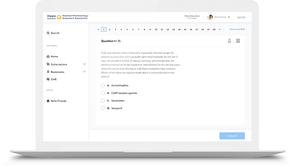
Task: Click the Submit button
Action: [x=232, y=136]
